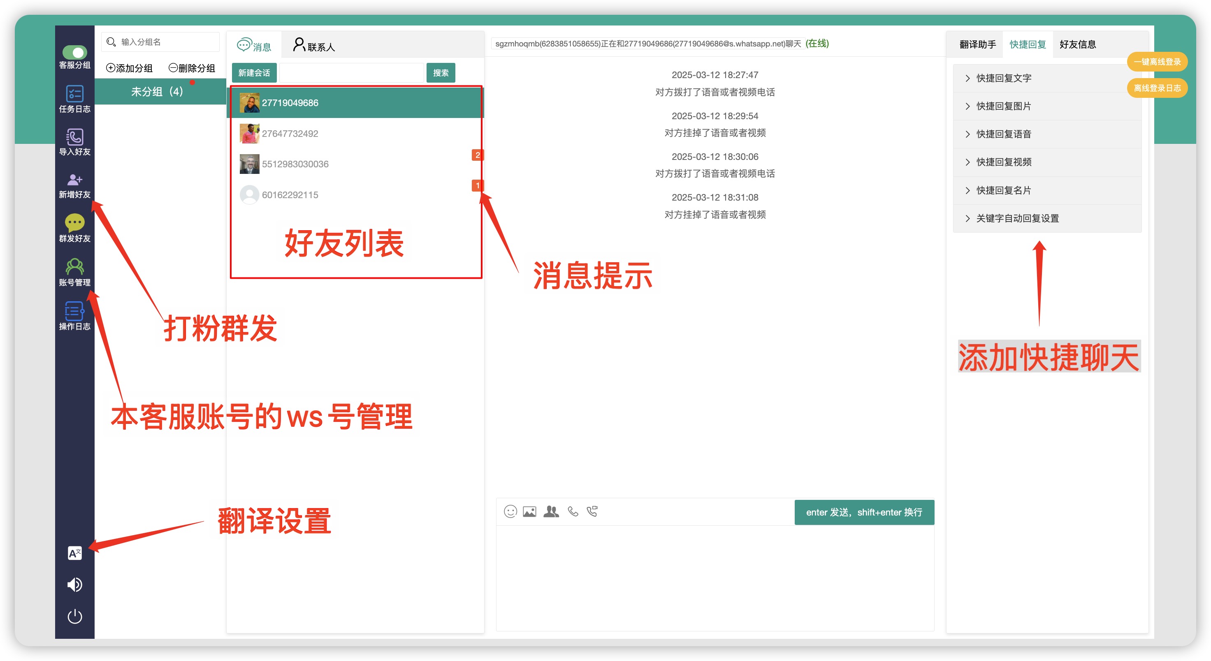1211x661 pixels.
Task: Click the 新建会话 button
Action: click(x=254, y=73)
